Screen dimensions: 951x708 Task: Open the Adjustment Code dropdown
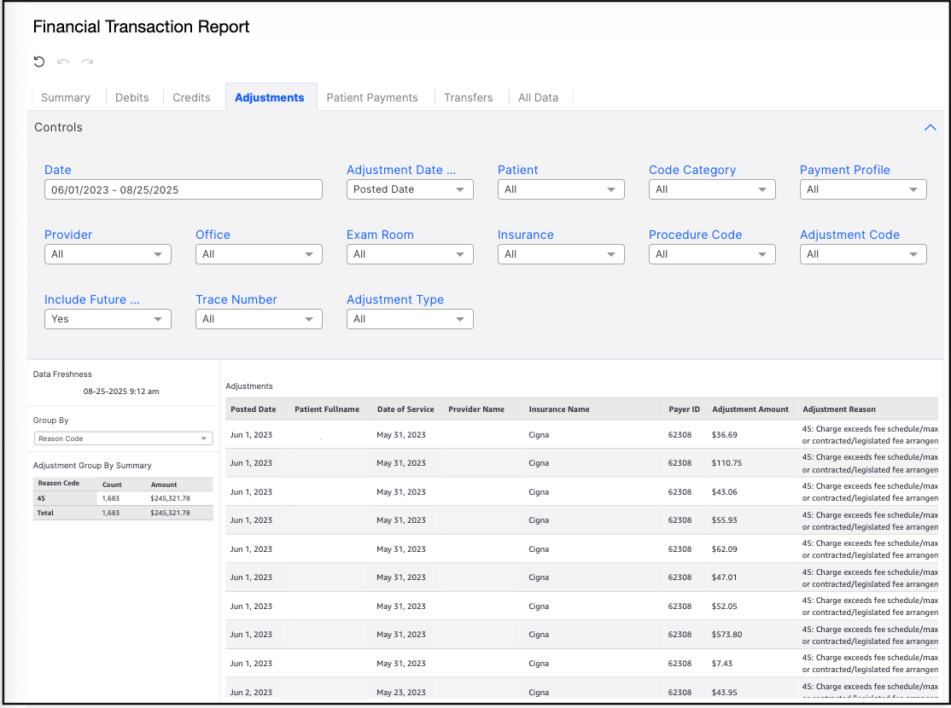(x=863, y=254)
